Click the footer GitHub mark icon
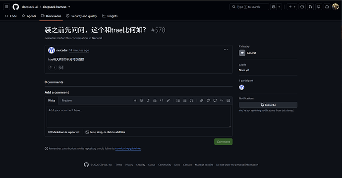 86,165
